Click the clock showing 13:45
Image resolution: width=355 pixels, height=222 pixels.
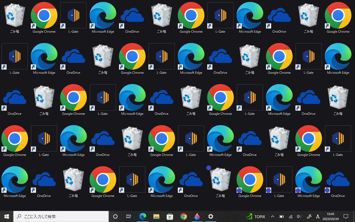(x=331, y=216)
